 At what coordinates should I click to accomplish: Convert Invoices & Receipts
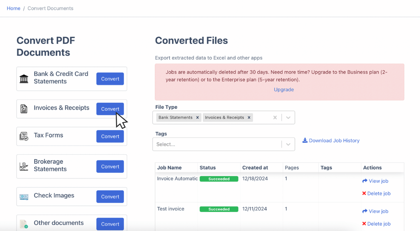point(110,109)
